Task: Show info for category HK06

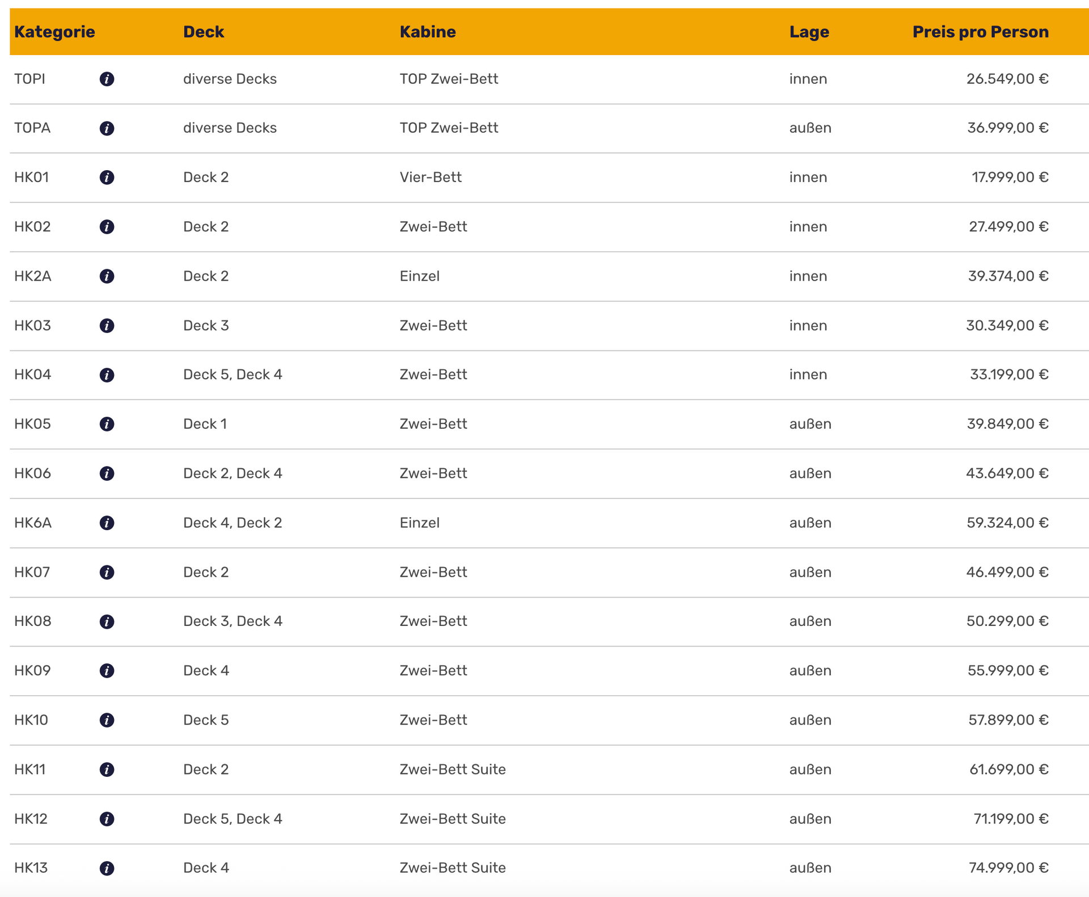Action: tap(107, 473)
